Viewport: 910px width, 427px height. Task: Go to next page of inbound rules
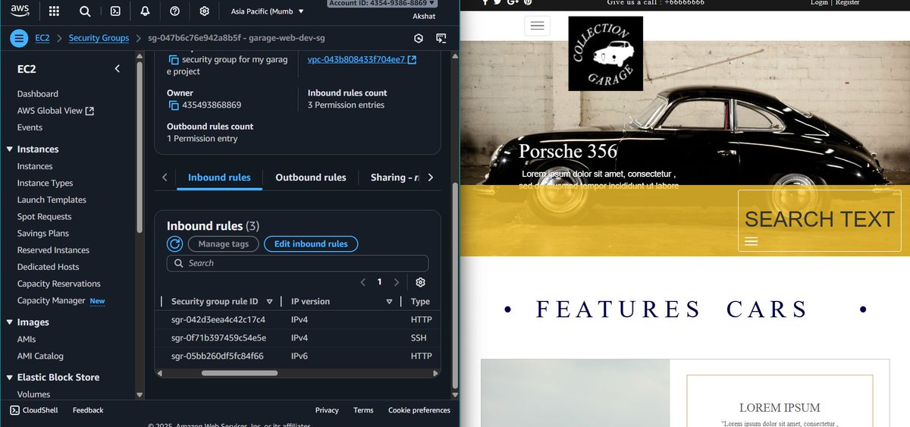397,282
